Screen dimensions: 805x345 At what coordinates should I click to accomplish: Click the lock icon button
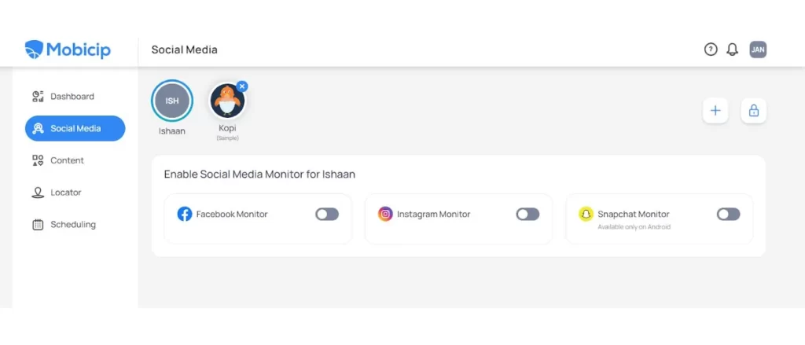point(754,111)
